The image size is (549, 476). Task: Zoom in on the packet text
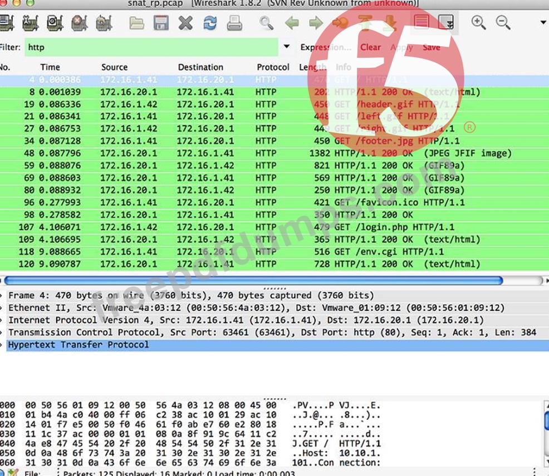(478, 22)
